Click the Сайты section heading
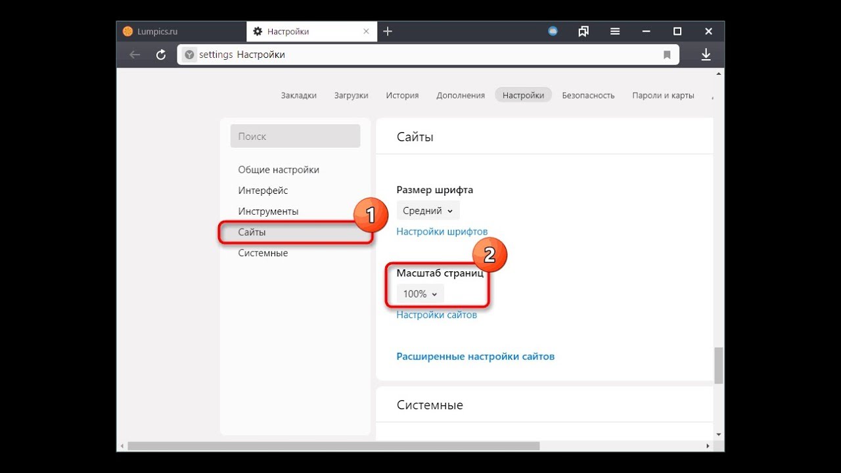Viewport: 841px width, 473px height. (415, 137)
